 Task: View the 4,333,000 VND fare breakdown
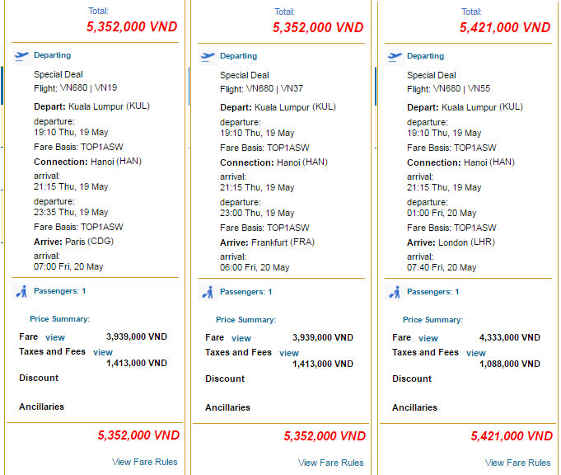tap(428, 338)
